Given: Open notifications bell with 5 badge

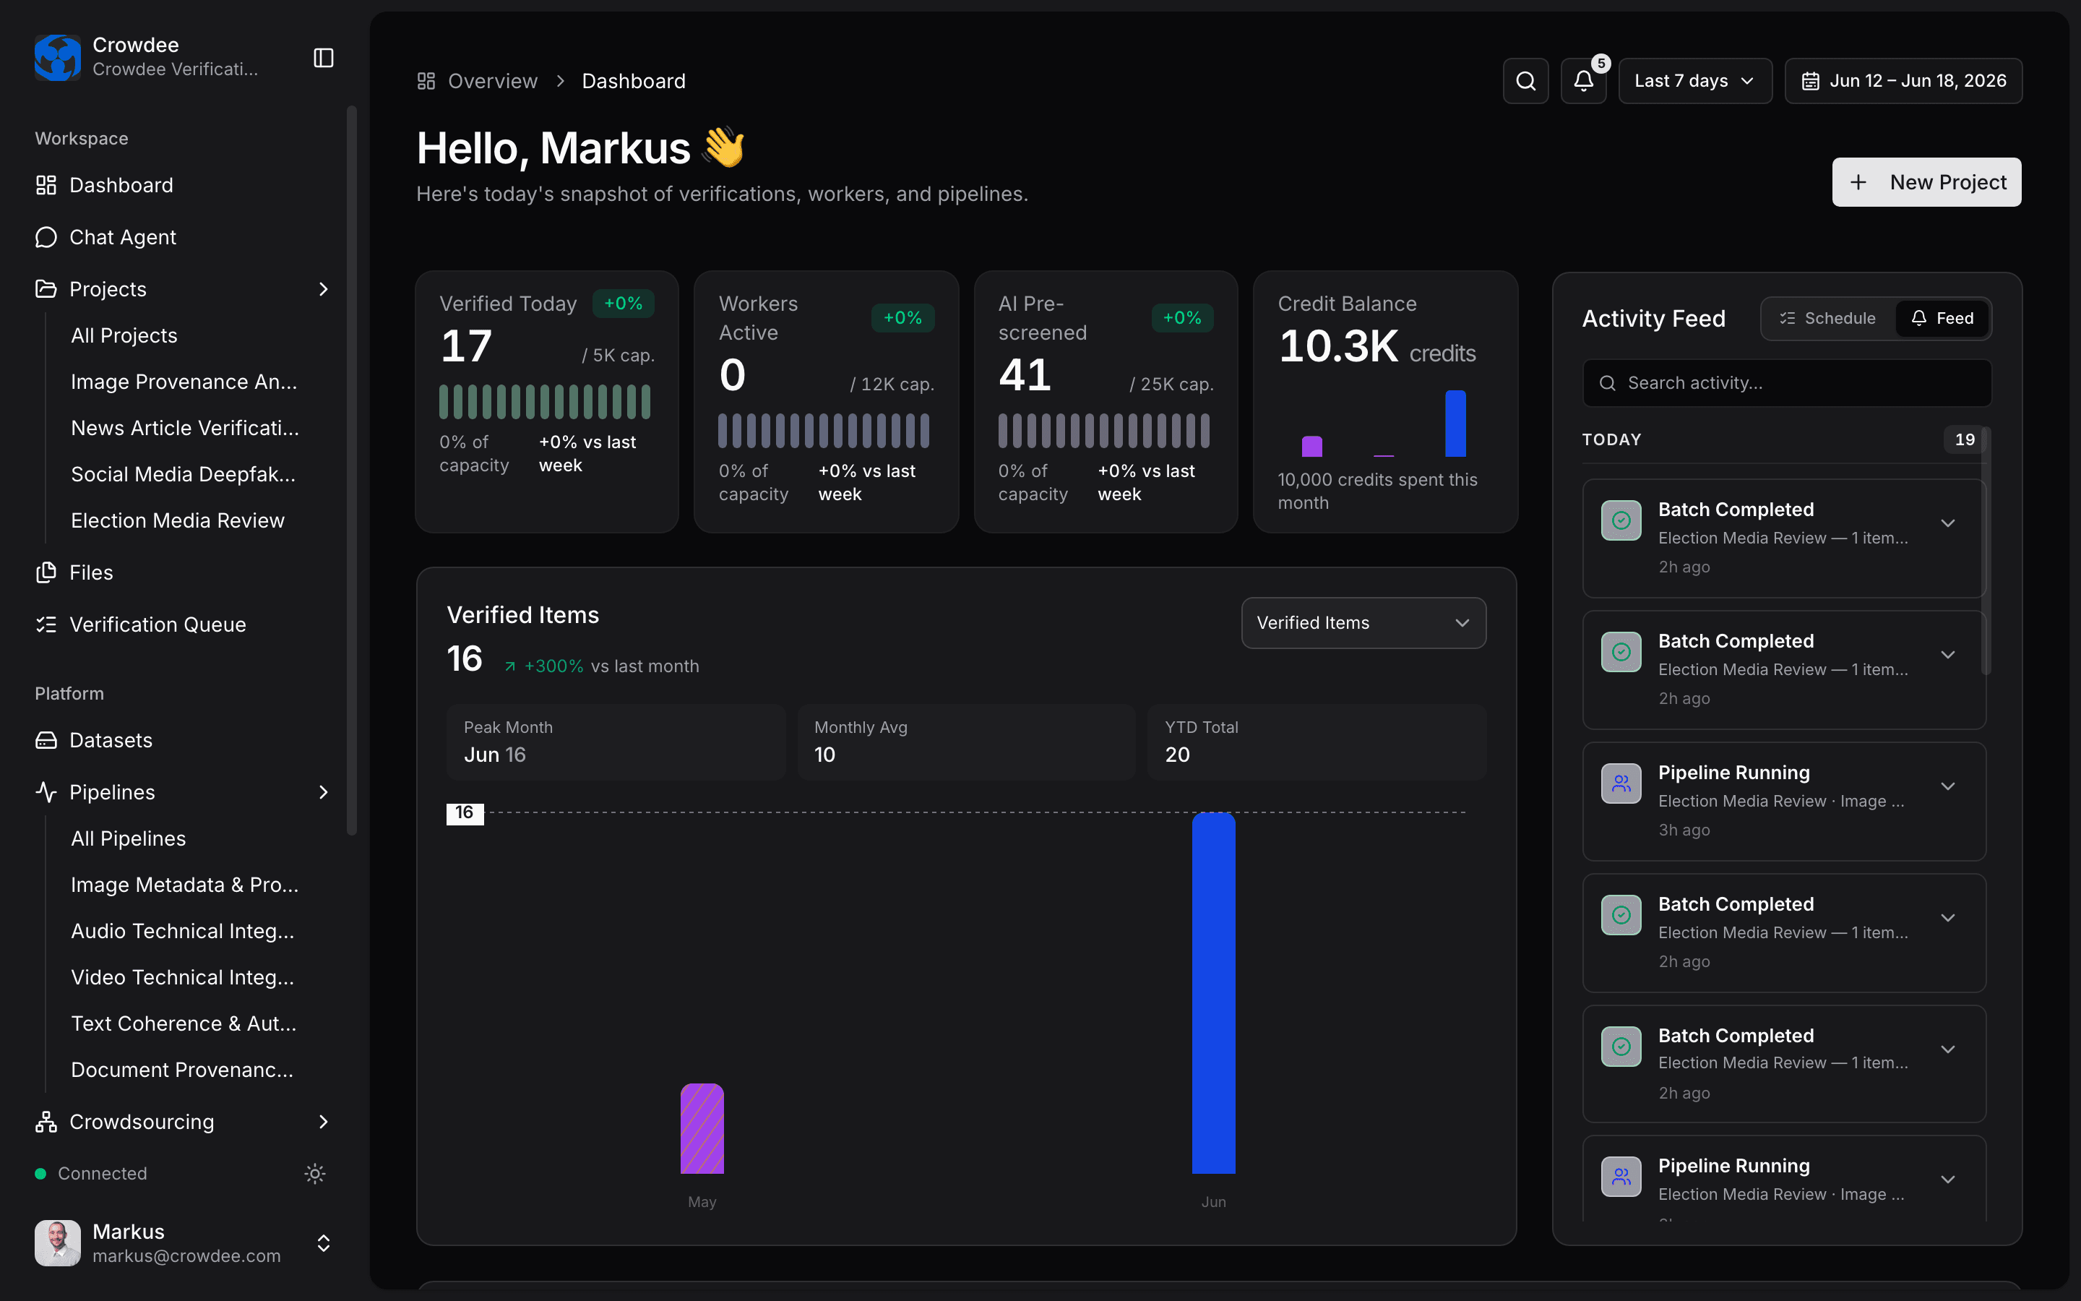Looking at the screenshot, I should (x=1583, y=81).
